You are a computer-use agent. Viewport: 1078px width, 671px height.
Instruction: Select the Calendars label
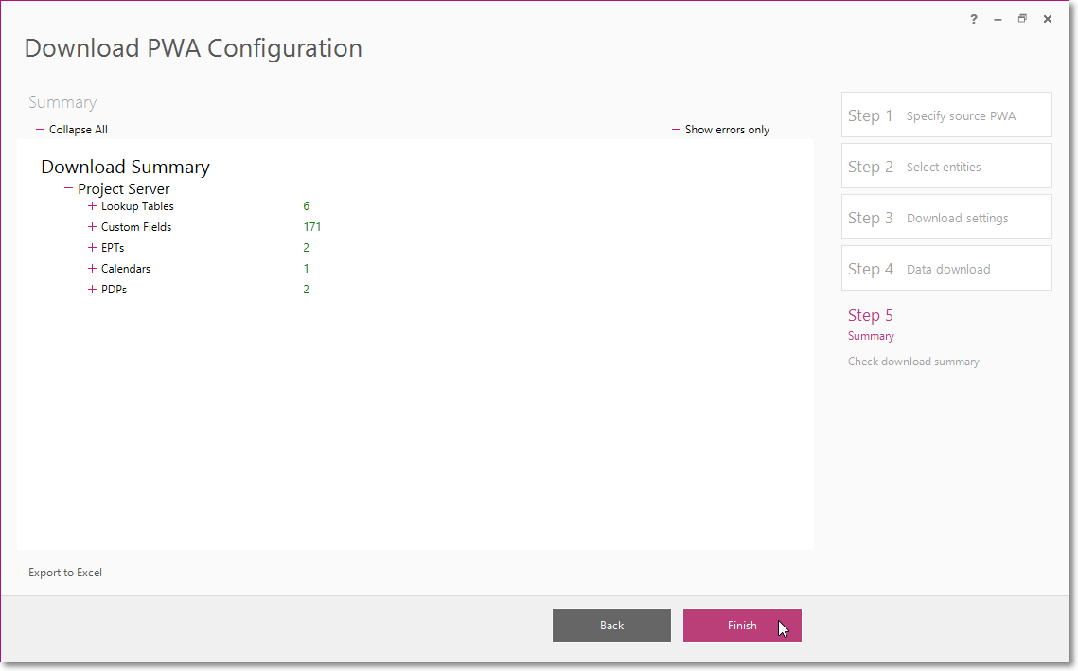[126, 269]
